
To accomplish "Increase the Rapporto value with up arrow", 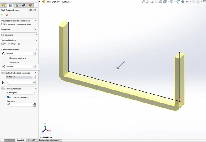I will point(34,103).
